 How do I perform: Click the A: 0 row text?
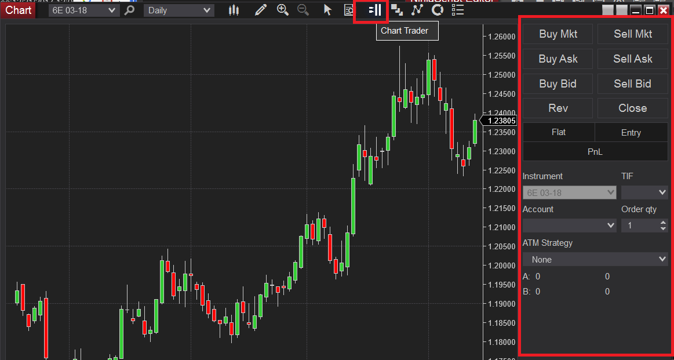(x=531, y=277)
